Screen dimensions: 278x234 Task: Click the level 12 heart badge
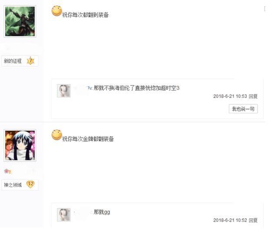coord(30,185)
